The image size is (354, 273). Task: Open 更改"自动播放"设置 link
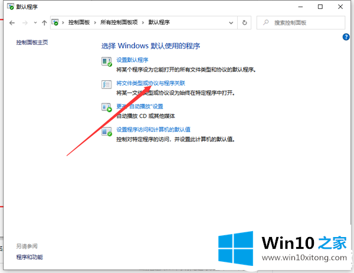140,106
